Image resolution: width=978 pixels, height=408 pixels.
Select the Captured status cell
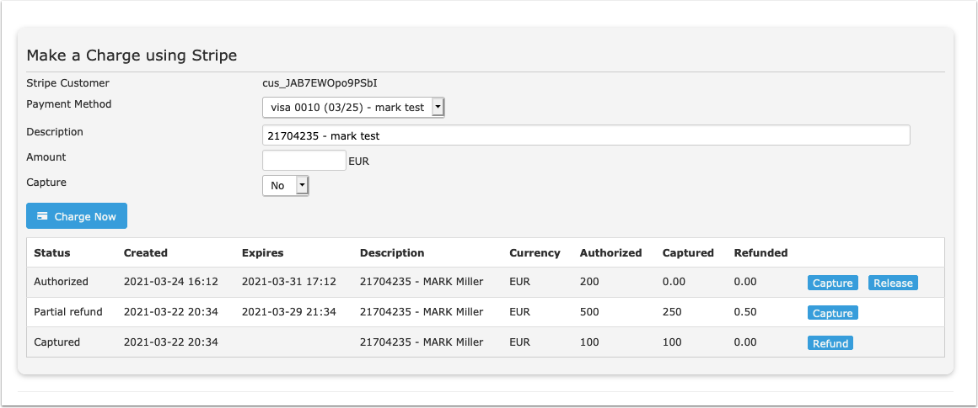(56, 342)
